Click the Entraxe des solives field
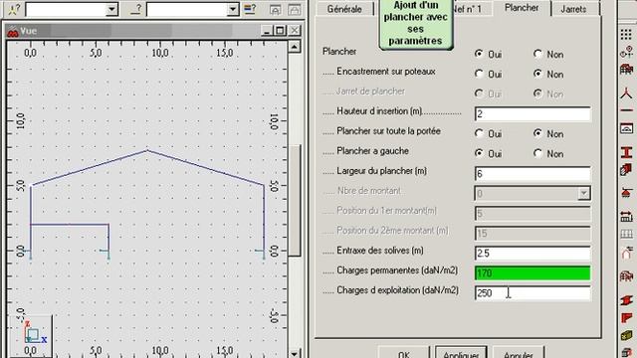The image size is (637, 358). pos(532,254)
